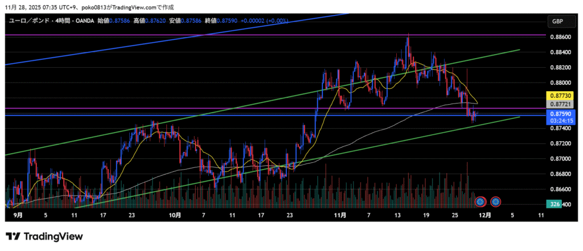
Task: Select the gray 0.87721 price label
Action: pyautogui.click(x=558, y=105)
